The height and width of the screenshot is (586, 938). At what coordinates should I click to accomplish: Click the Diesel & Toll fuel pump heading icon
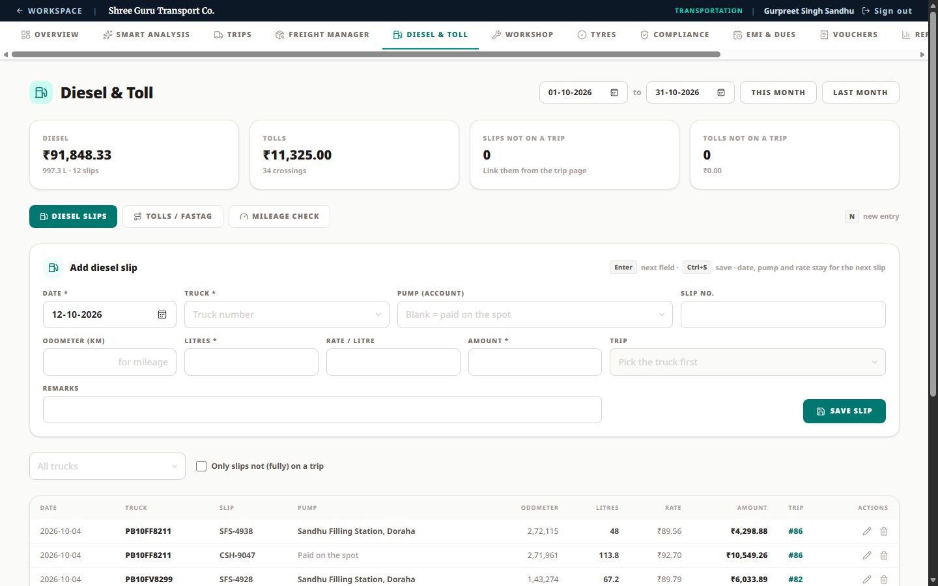[x=41, y=92]
